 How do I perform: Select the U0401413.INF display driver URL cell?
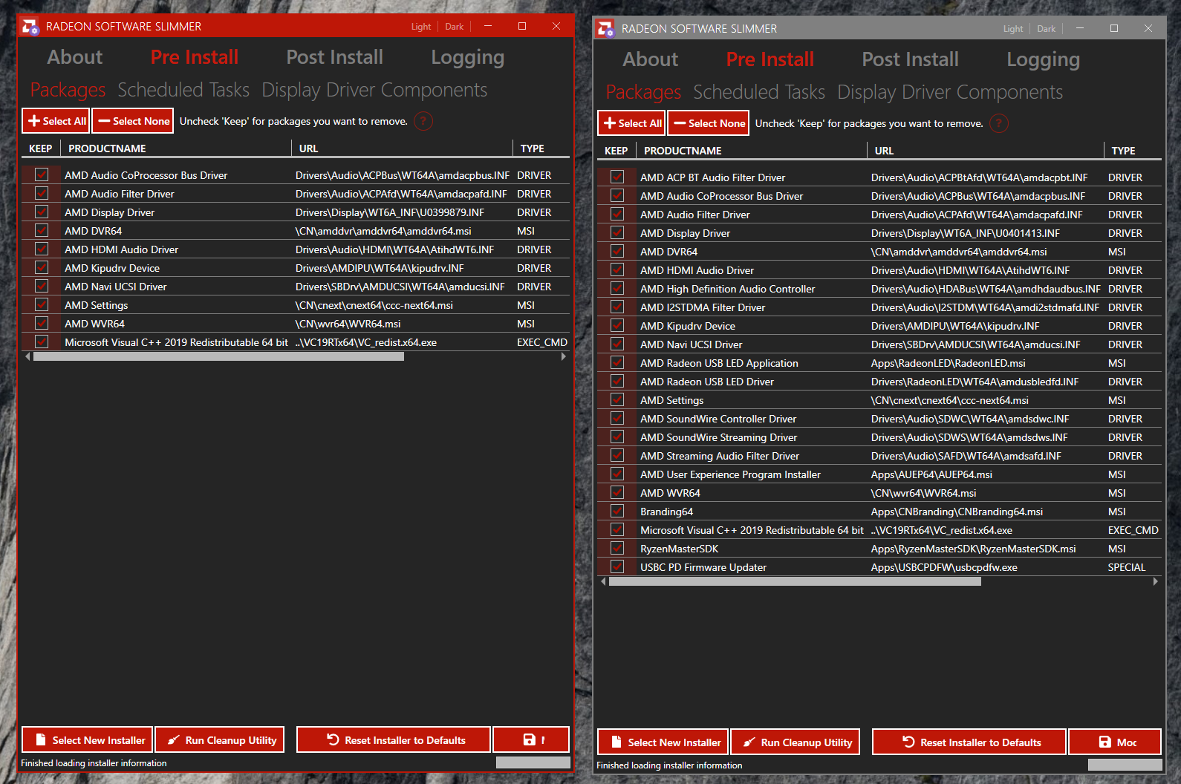[x=966, y=233]
